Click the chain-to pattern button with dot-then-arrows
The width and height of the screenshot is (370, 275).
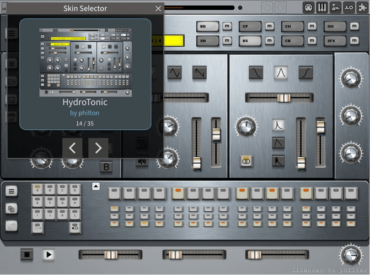[x=75, y=228]
